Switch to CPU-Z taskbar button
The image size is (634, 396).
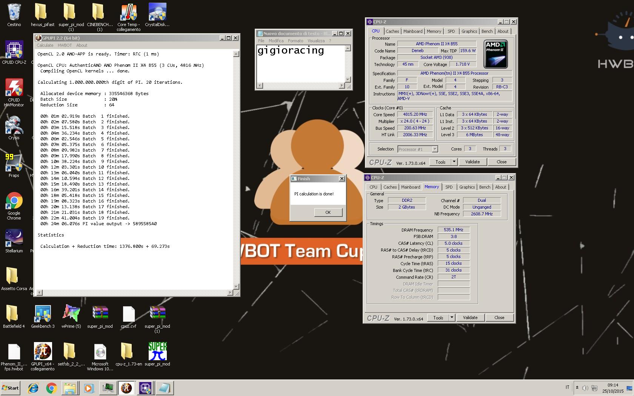145,388
